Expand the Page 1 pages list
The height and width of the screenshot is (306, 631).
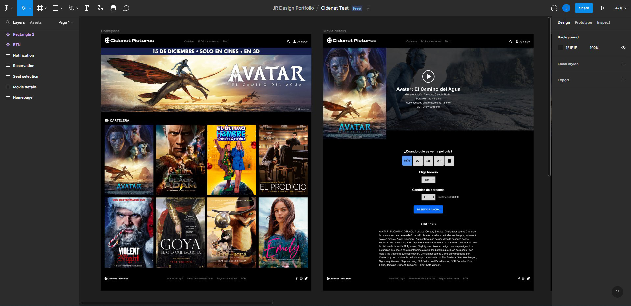coord(66,22)
